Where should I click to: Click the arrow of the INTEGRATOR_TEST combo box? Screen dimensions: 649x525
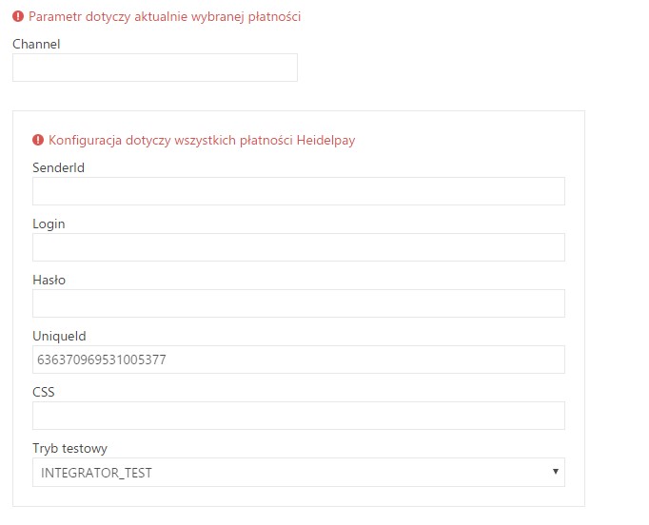[556, 472]
